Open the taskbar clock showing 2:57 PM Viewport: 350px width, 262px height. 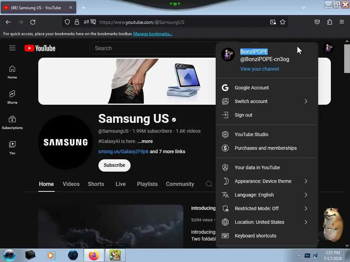point(333,256)
